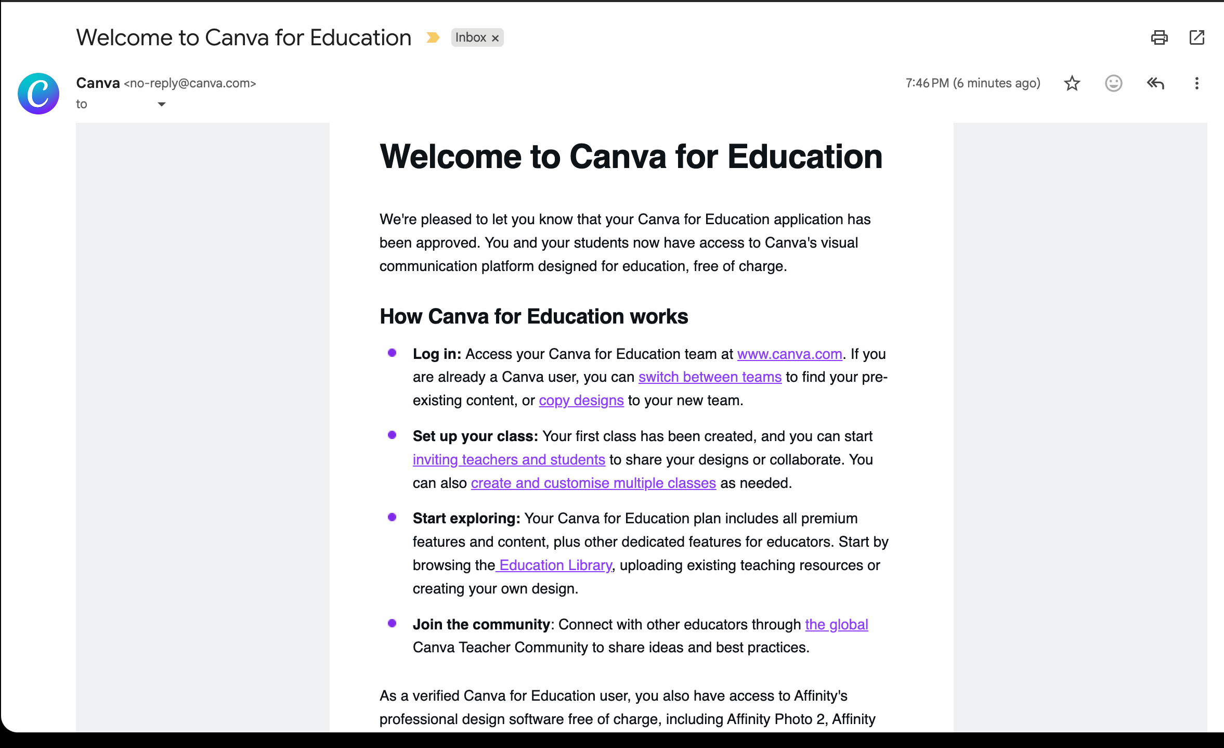Click the global community link
This screenshot has height=748, width=1224.
(x=836, y=625)
